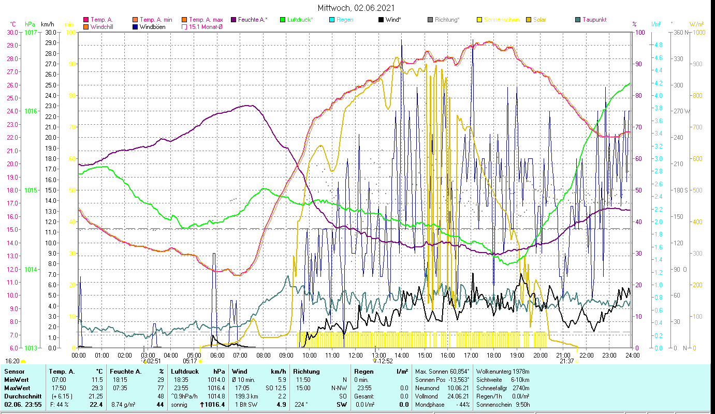Click the 'hPa' axis unit label at top left
Image resolution: width=715 pixels, height=414 pixels.
click(x=30, y=24)
